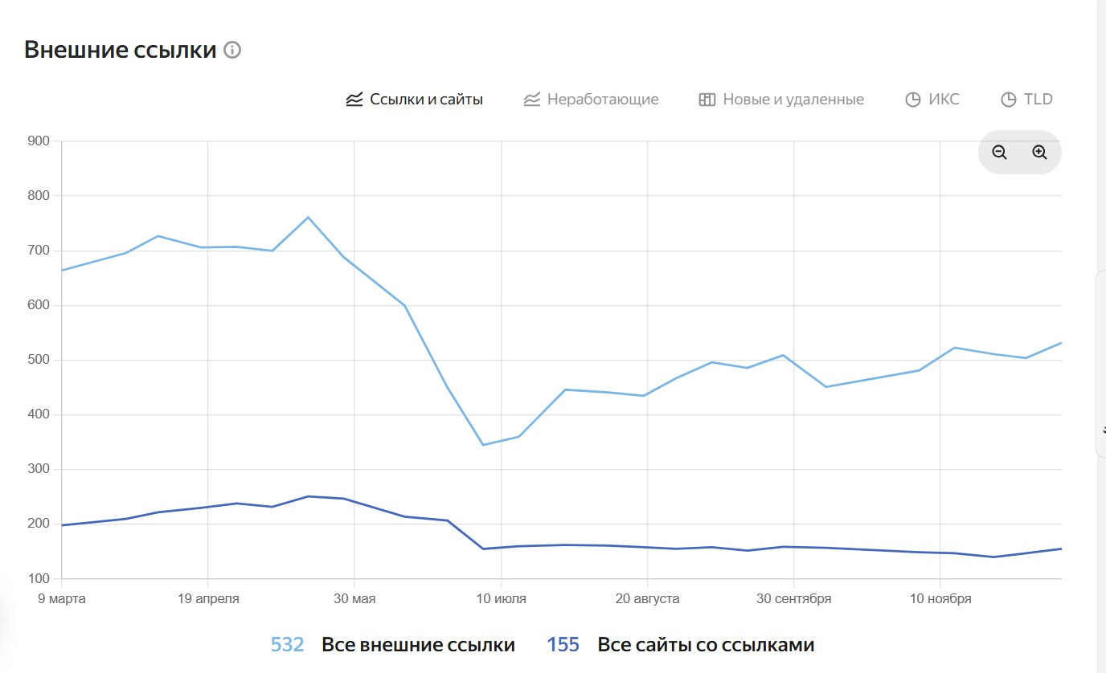The height and width of the screenshot is (673, 1106).
Task: Click the info icon beside Внешние ссылки heading
Action: point(232,51)
